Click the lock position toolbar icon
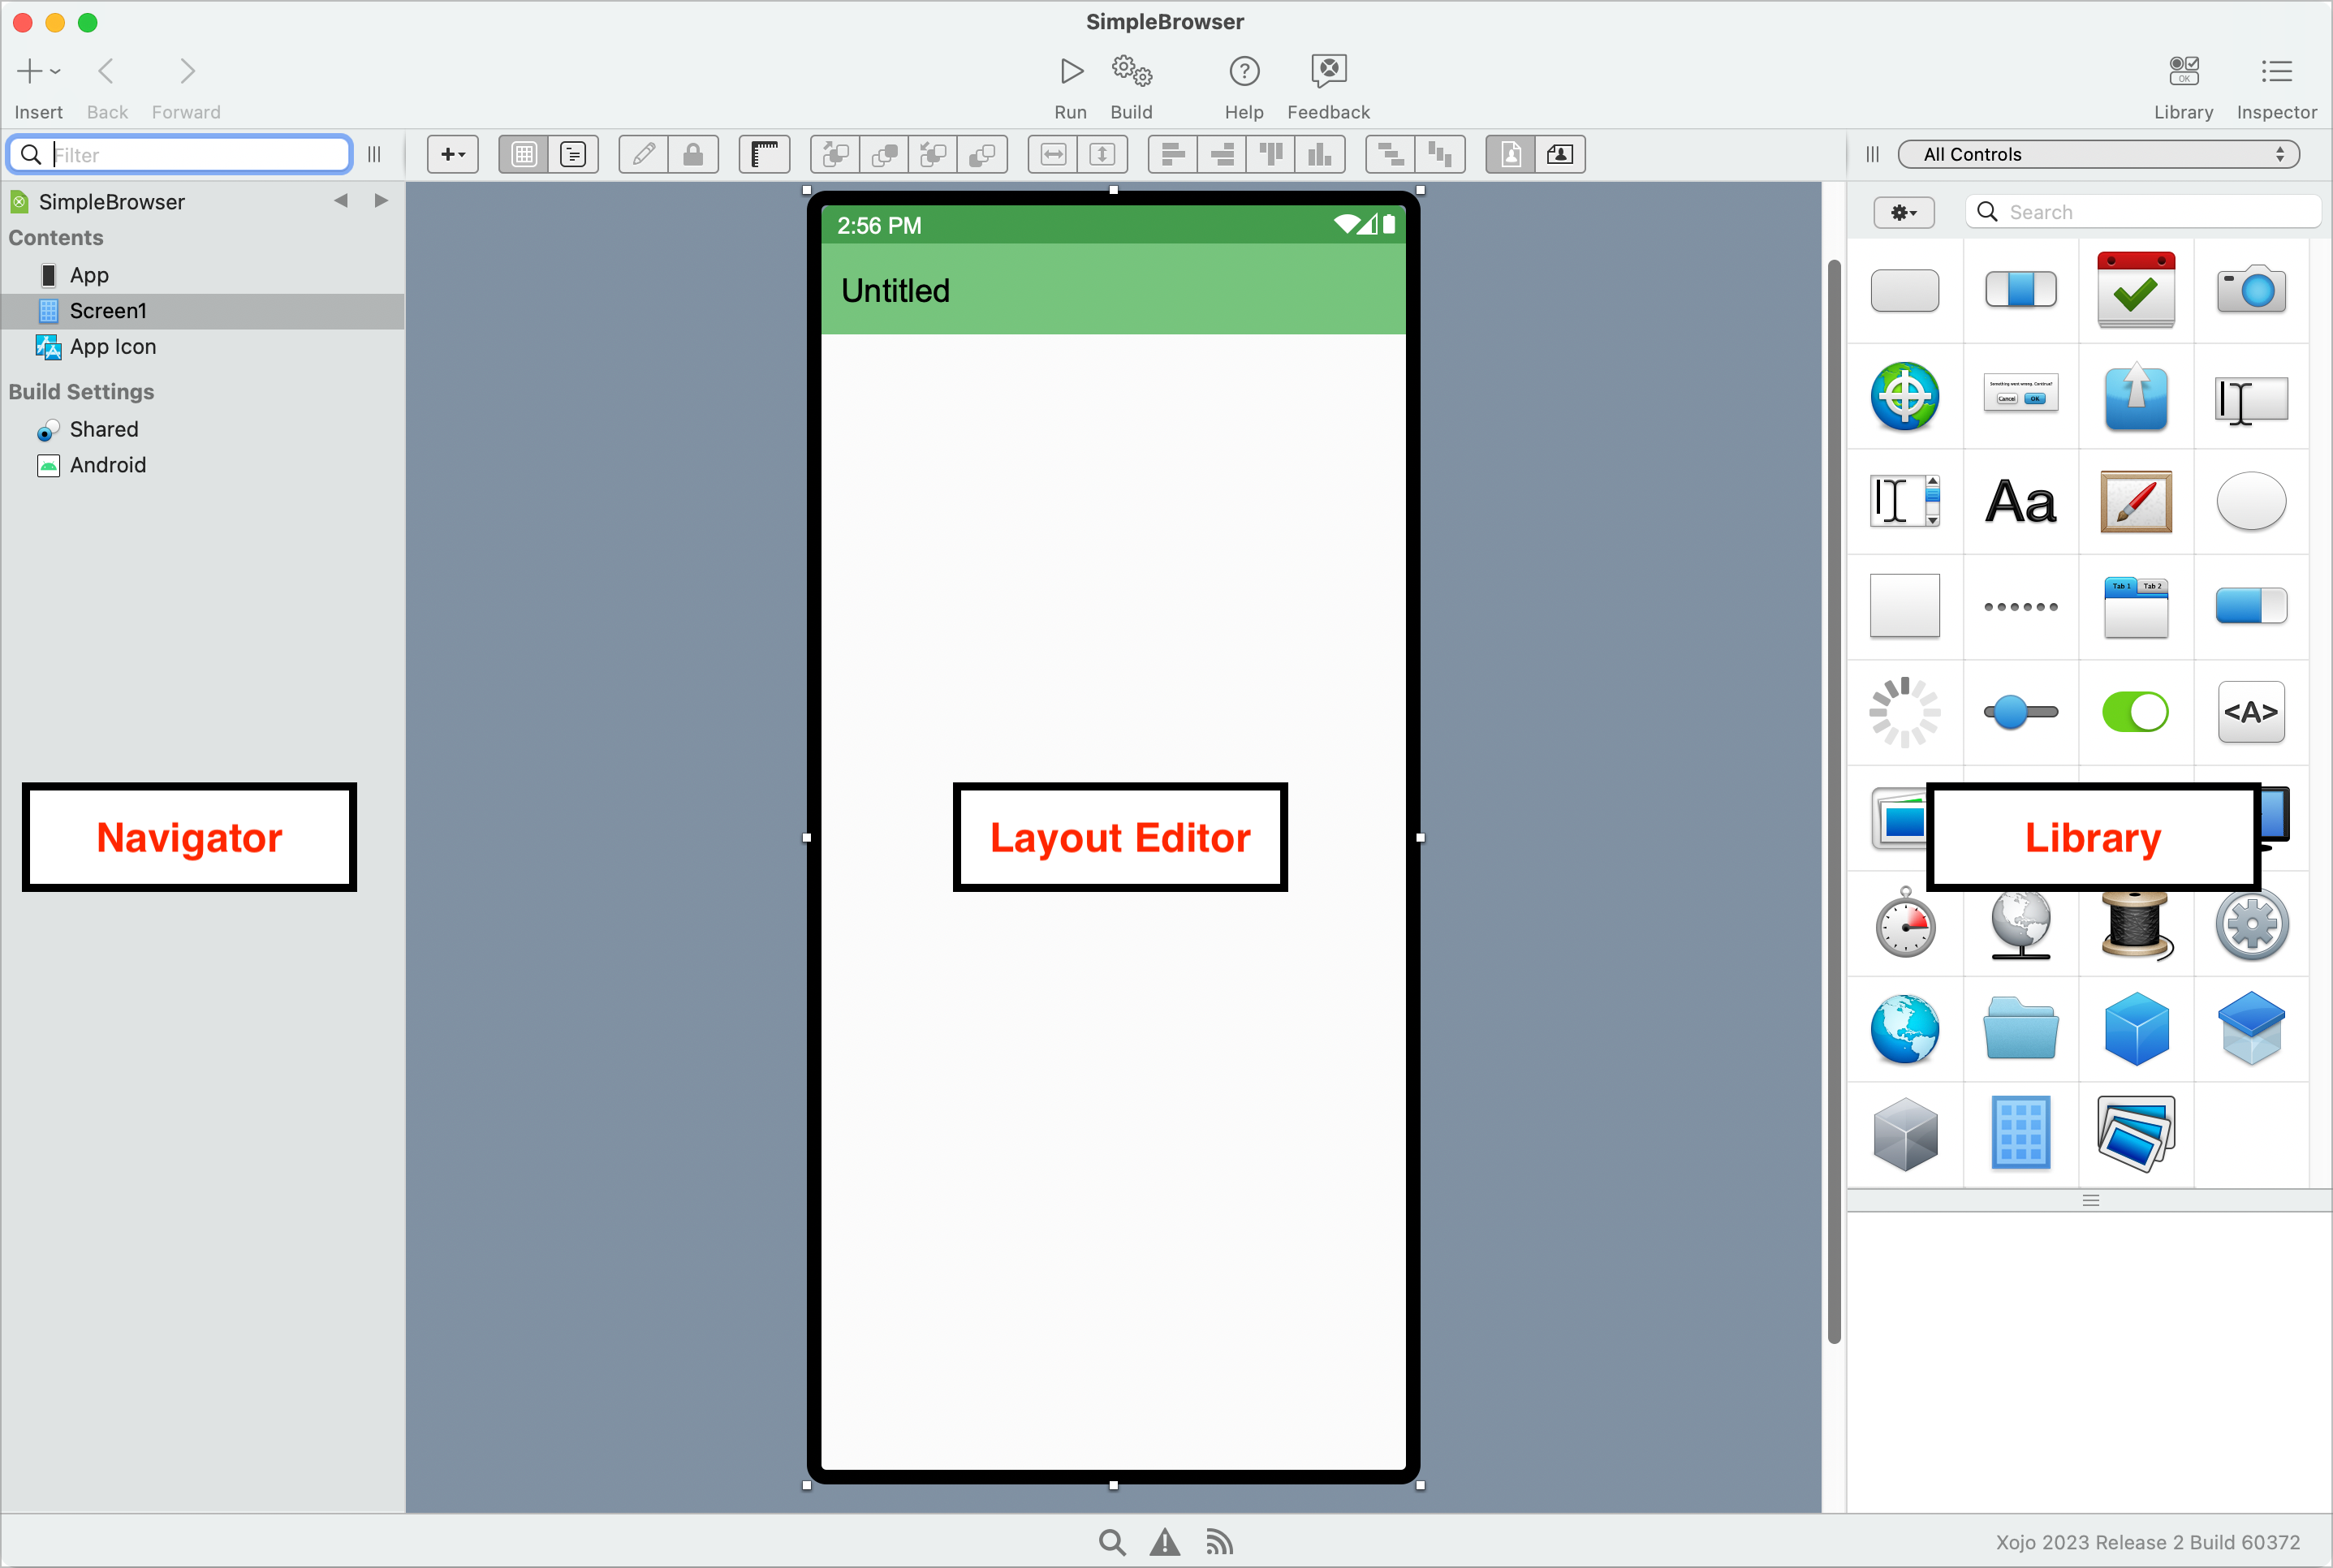Image resolution: width=2333 pixels, height=1568 pixels. tap(693, 155)
